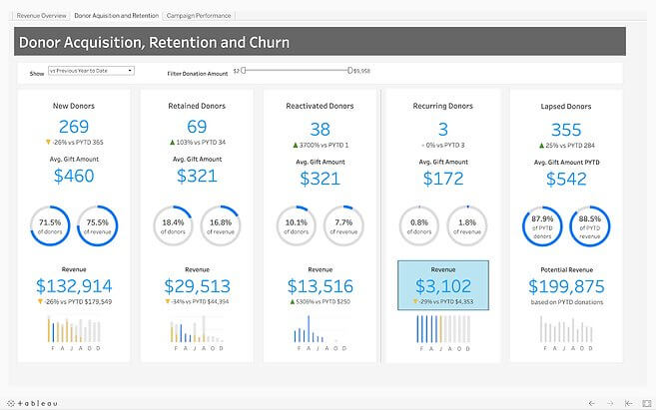The width and height of the screenshot is (656, 410).
Task: Select the Donor Acquisition and Retention tab
Action: pyautogui.click(x=117, y=16)
